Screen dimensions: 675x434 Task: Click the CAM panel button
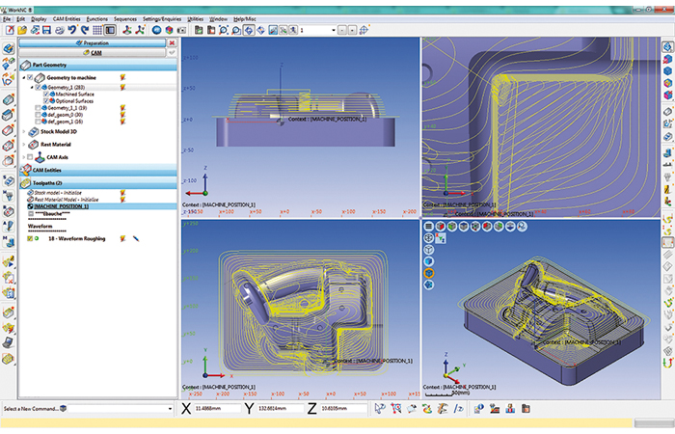coord(93,52)
